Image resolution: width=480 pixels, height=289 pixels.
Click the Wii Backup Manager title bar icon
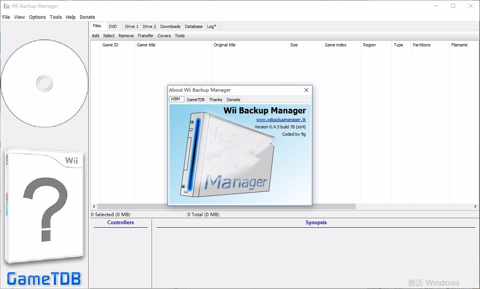pyautogui.click(x=7, y=6)
